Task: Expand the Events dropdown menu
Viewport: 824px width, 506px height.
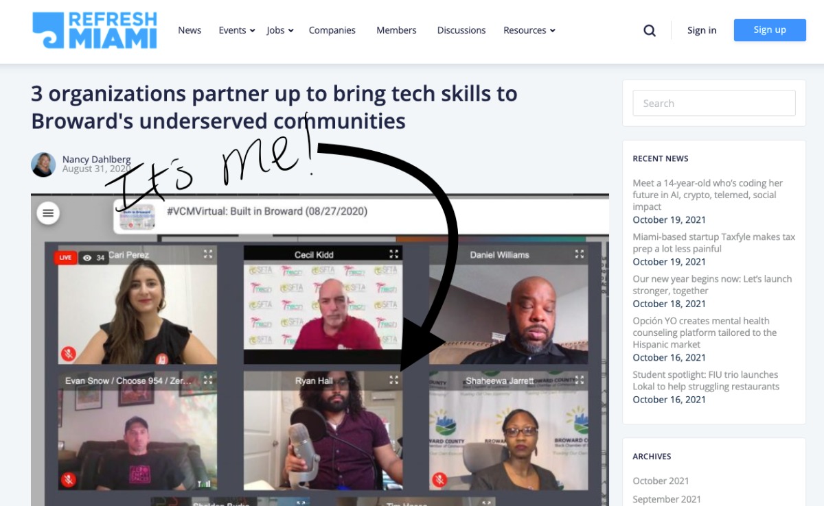Action: [236, 30]
